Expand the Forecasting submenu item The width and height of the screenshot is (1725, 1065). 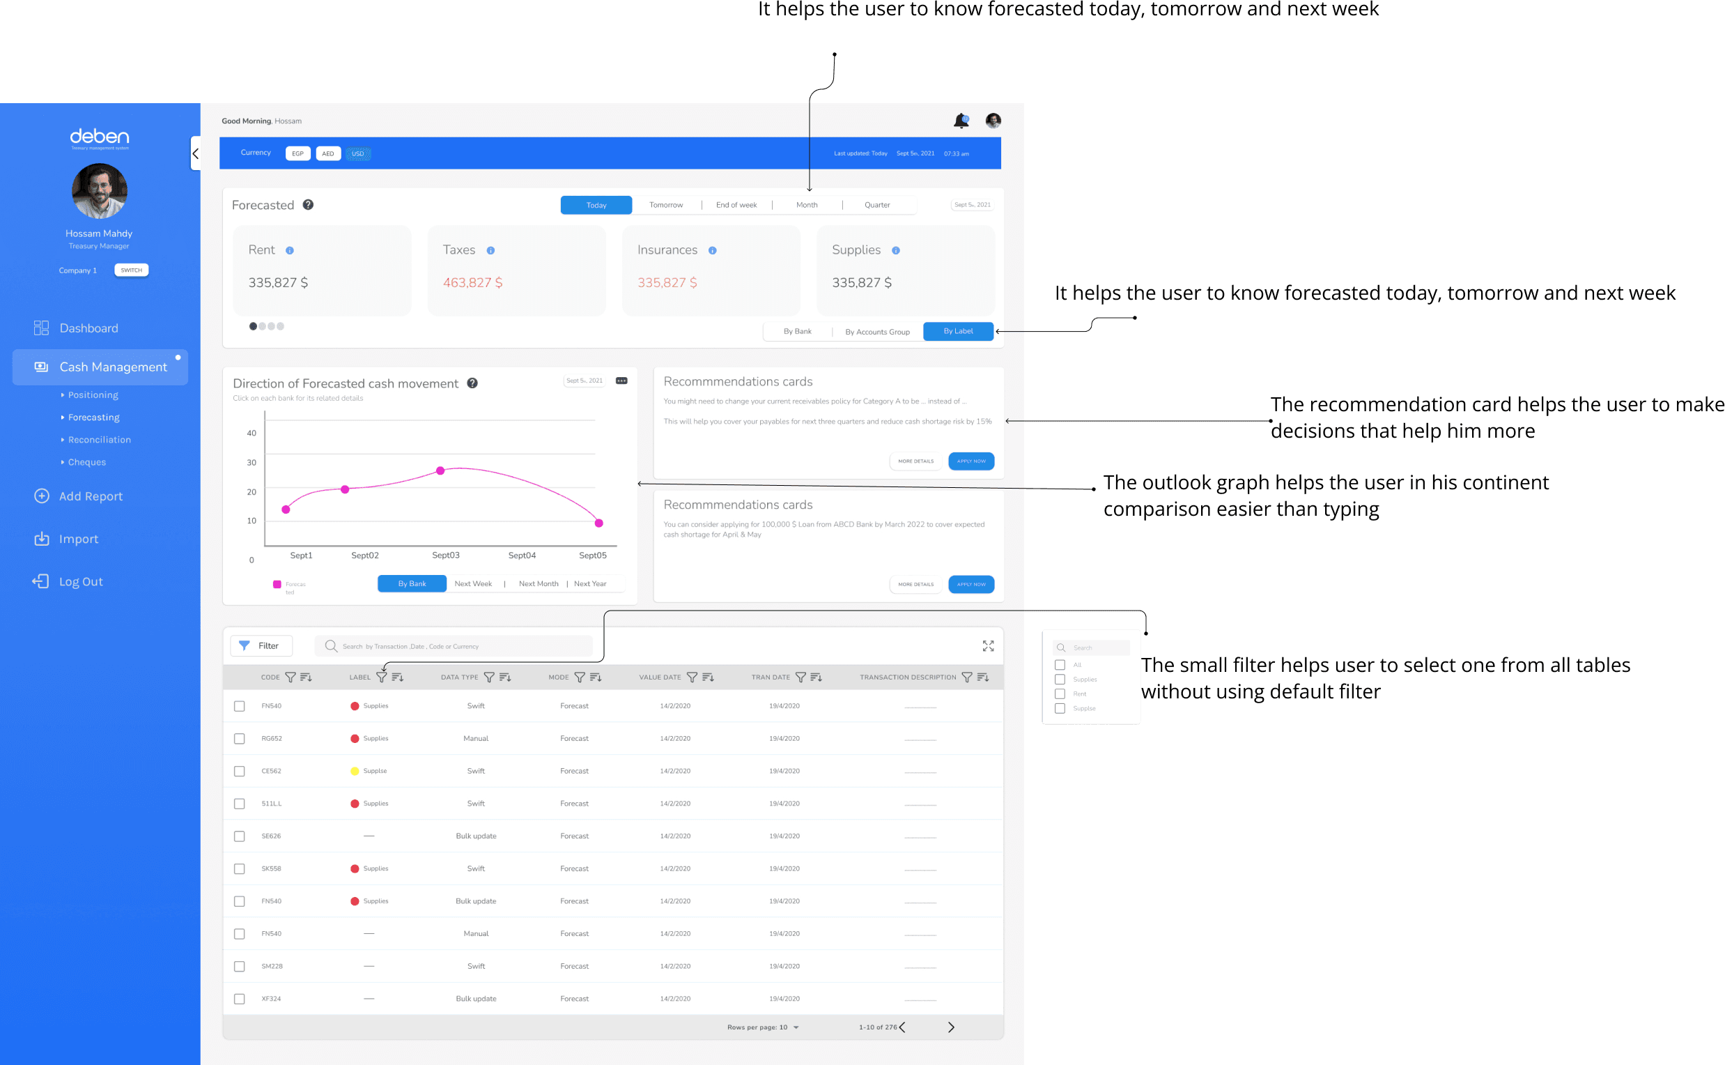93,417
